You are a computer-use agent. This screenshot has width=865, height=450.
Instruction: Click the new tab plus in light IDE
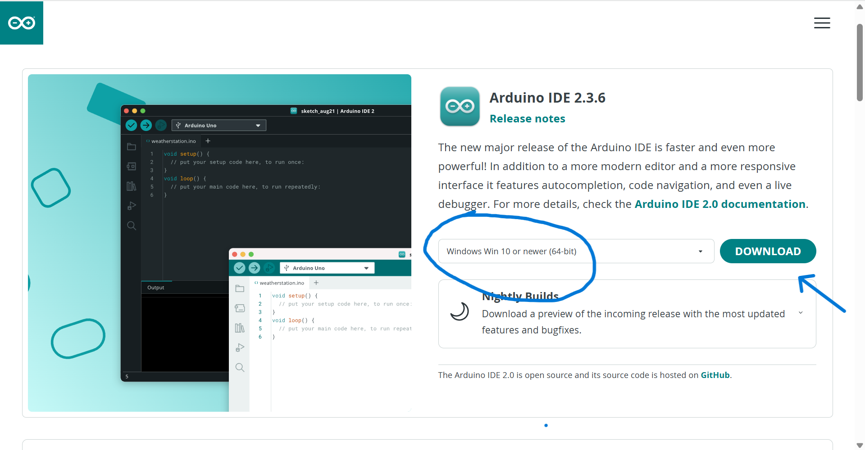316,283
